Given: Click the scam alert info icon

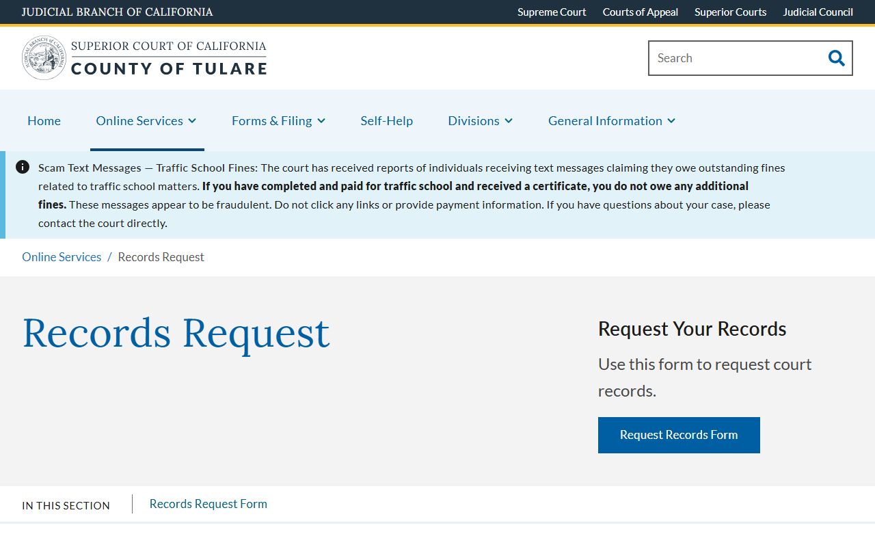Looking at the screenshot, I should (x=23, y=167).
